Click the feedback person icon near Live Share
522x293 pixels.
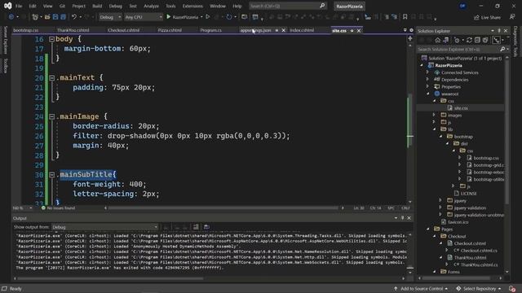tap(512, 16)
